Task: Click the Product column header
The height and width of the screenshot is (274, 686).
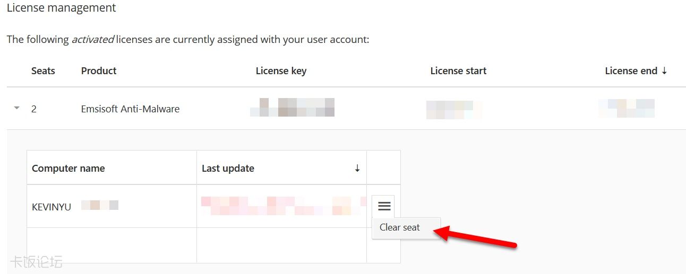Action: pyautogui.click(x=99, y=71)
